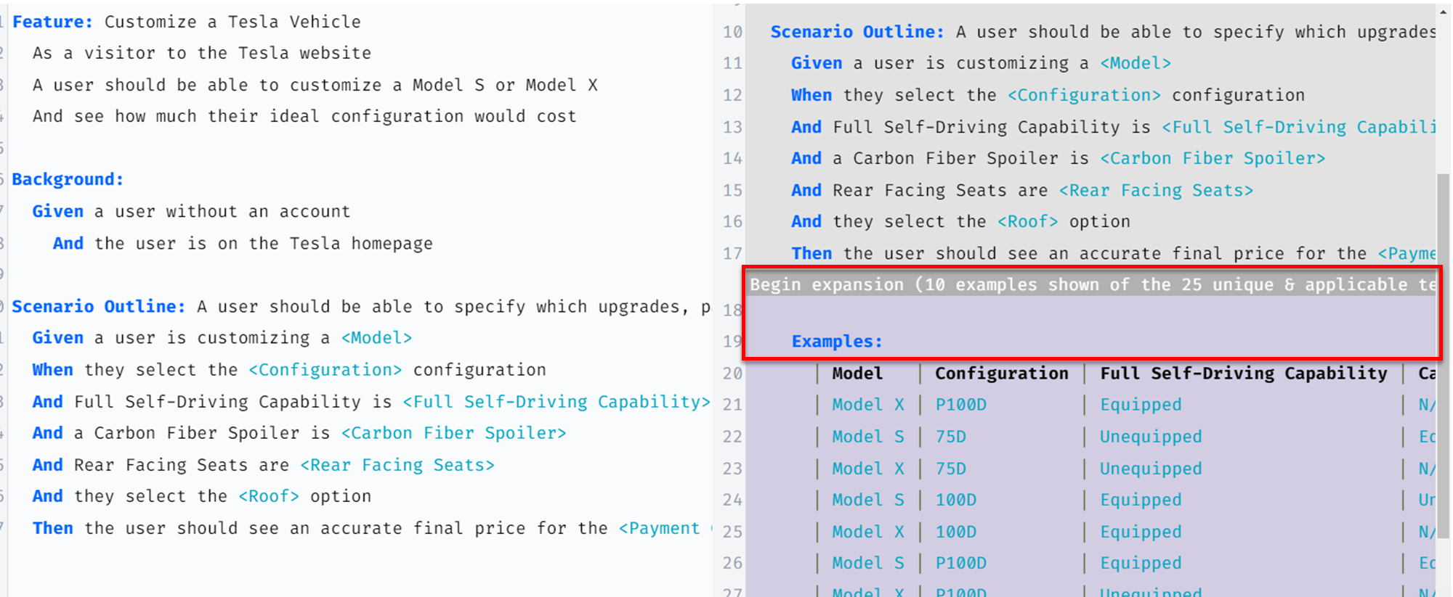
Task: Click 'P100D' cell on line 21
Action: pyautogui.click(x=961, y=405)
